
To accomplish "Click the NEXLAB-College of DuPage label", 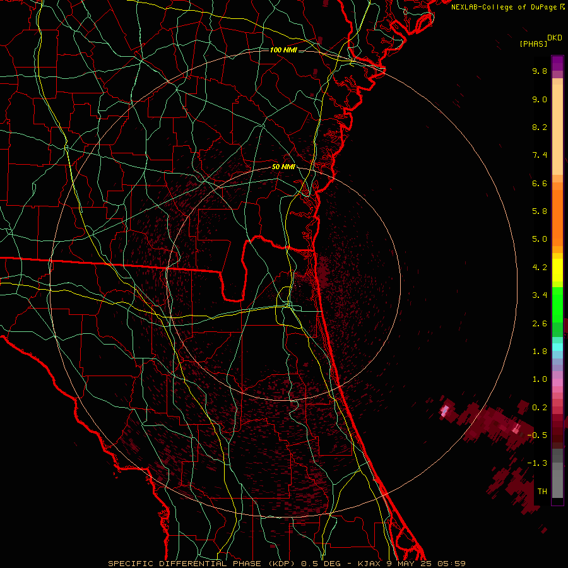I will (505, 7).
